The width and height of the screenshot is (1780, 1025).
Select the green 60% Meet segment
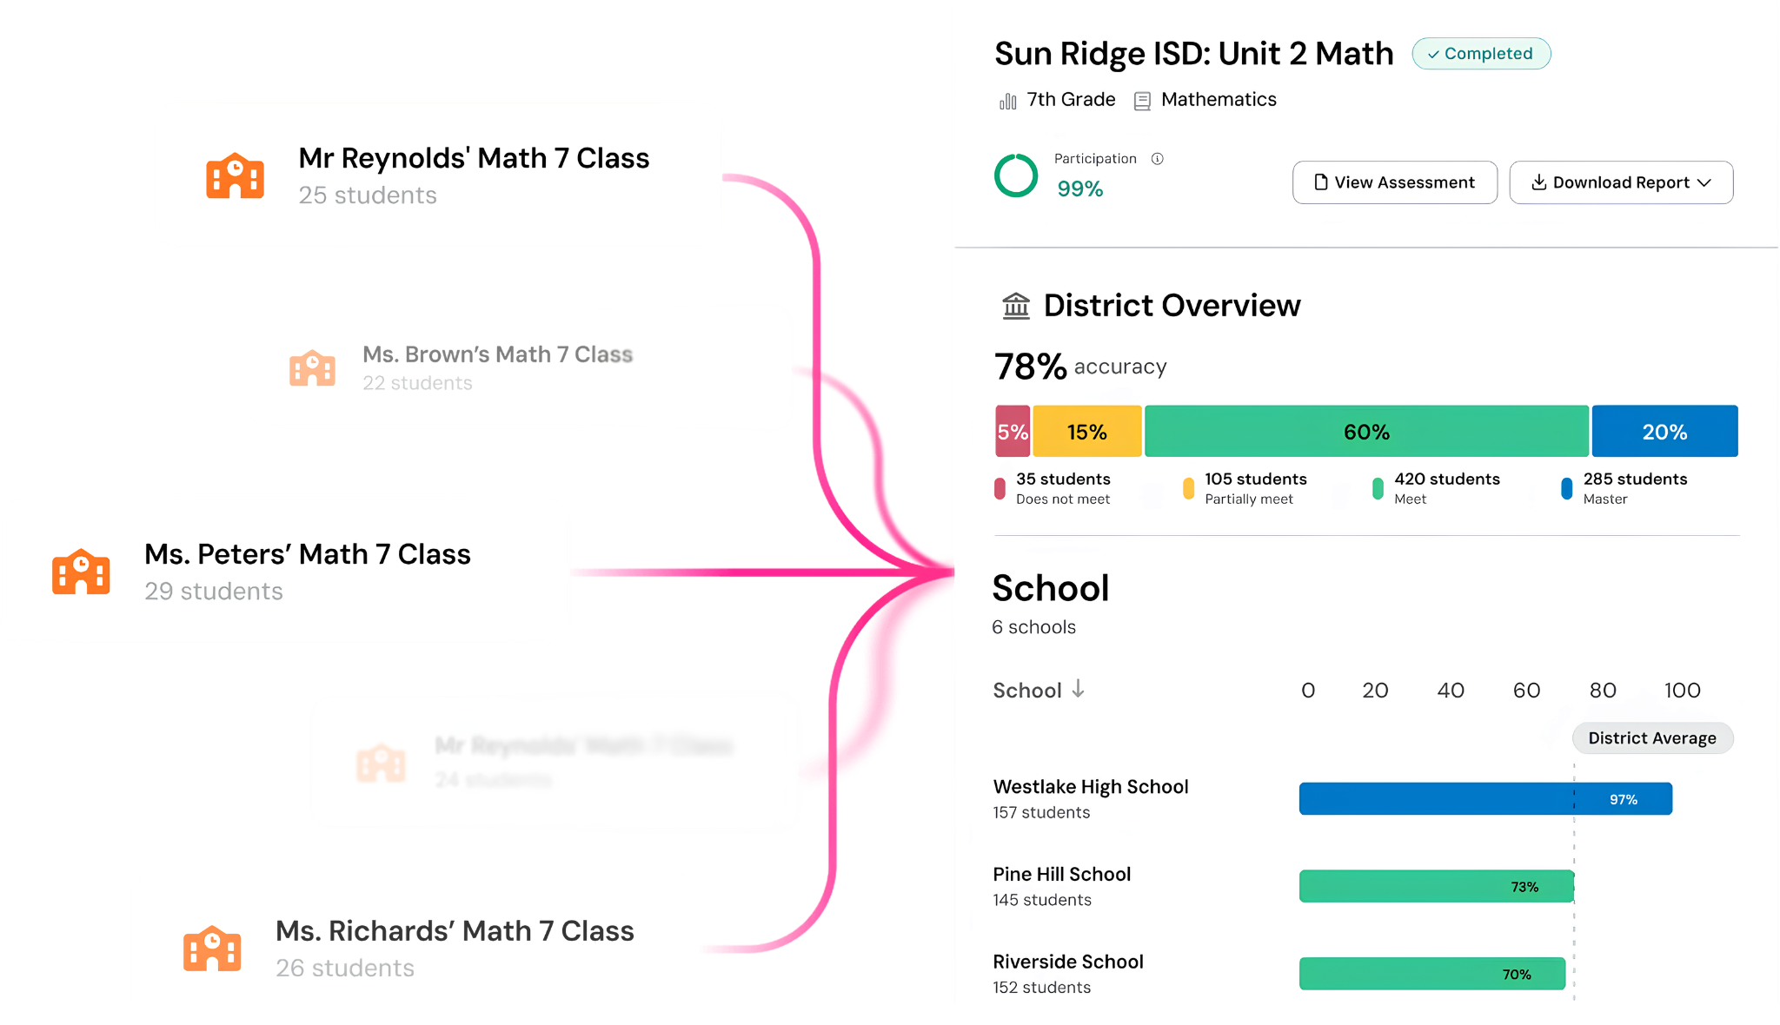[x=1366, y=431]
